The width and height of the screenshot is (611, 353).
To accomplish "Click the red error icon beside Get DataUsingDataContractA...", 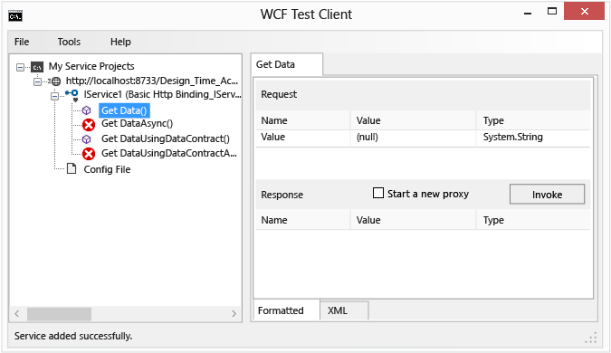I will point(89,154).
